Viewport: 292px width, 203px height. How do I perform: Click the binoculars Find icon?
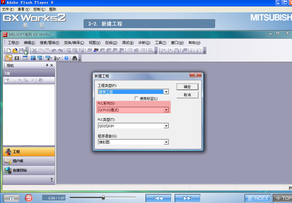click(75, 58)
